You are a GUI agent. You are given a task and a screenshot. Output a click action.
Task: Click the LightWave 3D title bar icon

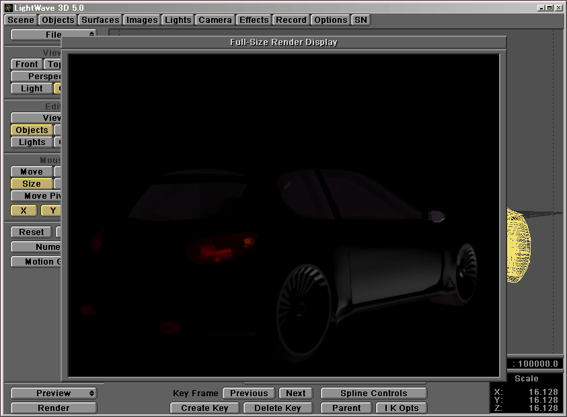pyautogui.click(x=7, y=7)
